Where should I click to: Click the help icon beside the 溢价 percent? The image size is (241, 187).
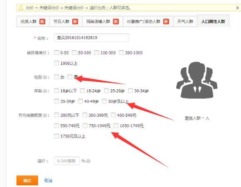[x=88, y=161]
